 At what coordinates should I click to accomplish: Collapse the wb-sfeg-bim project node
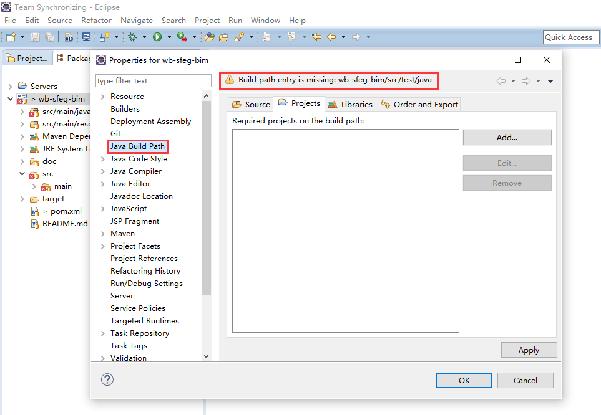[x=11, y=99]
